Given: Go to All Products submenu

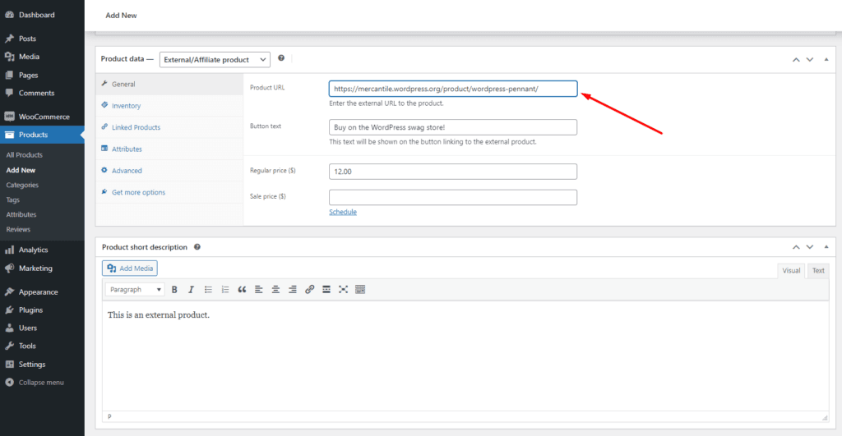Looking at the screenshot, I should (x=24, y=155).
